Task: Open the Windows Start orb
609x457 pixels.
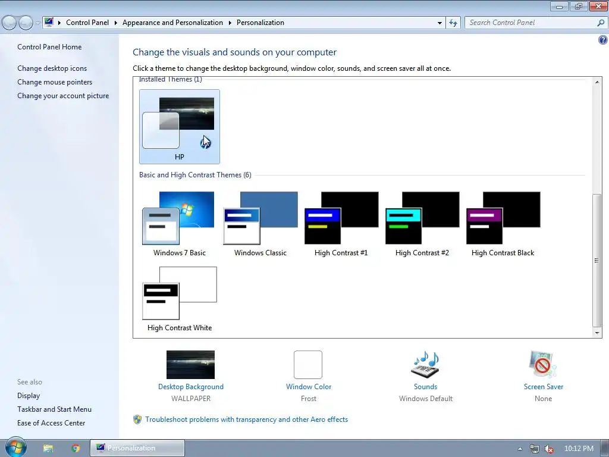Action: coord(16,447)
